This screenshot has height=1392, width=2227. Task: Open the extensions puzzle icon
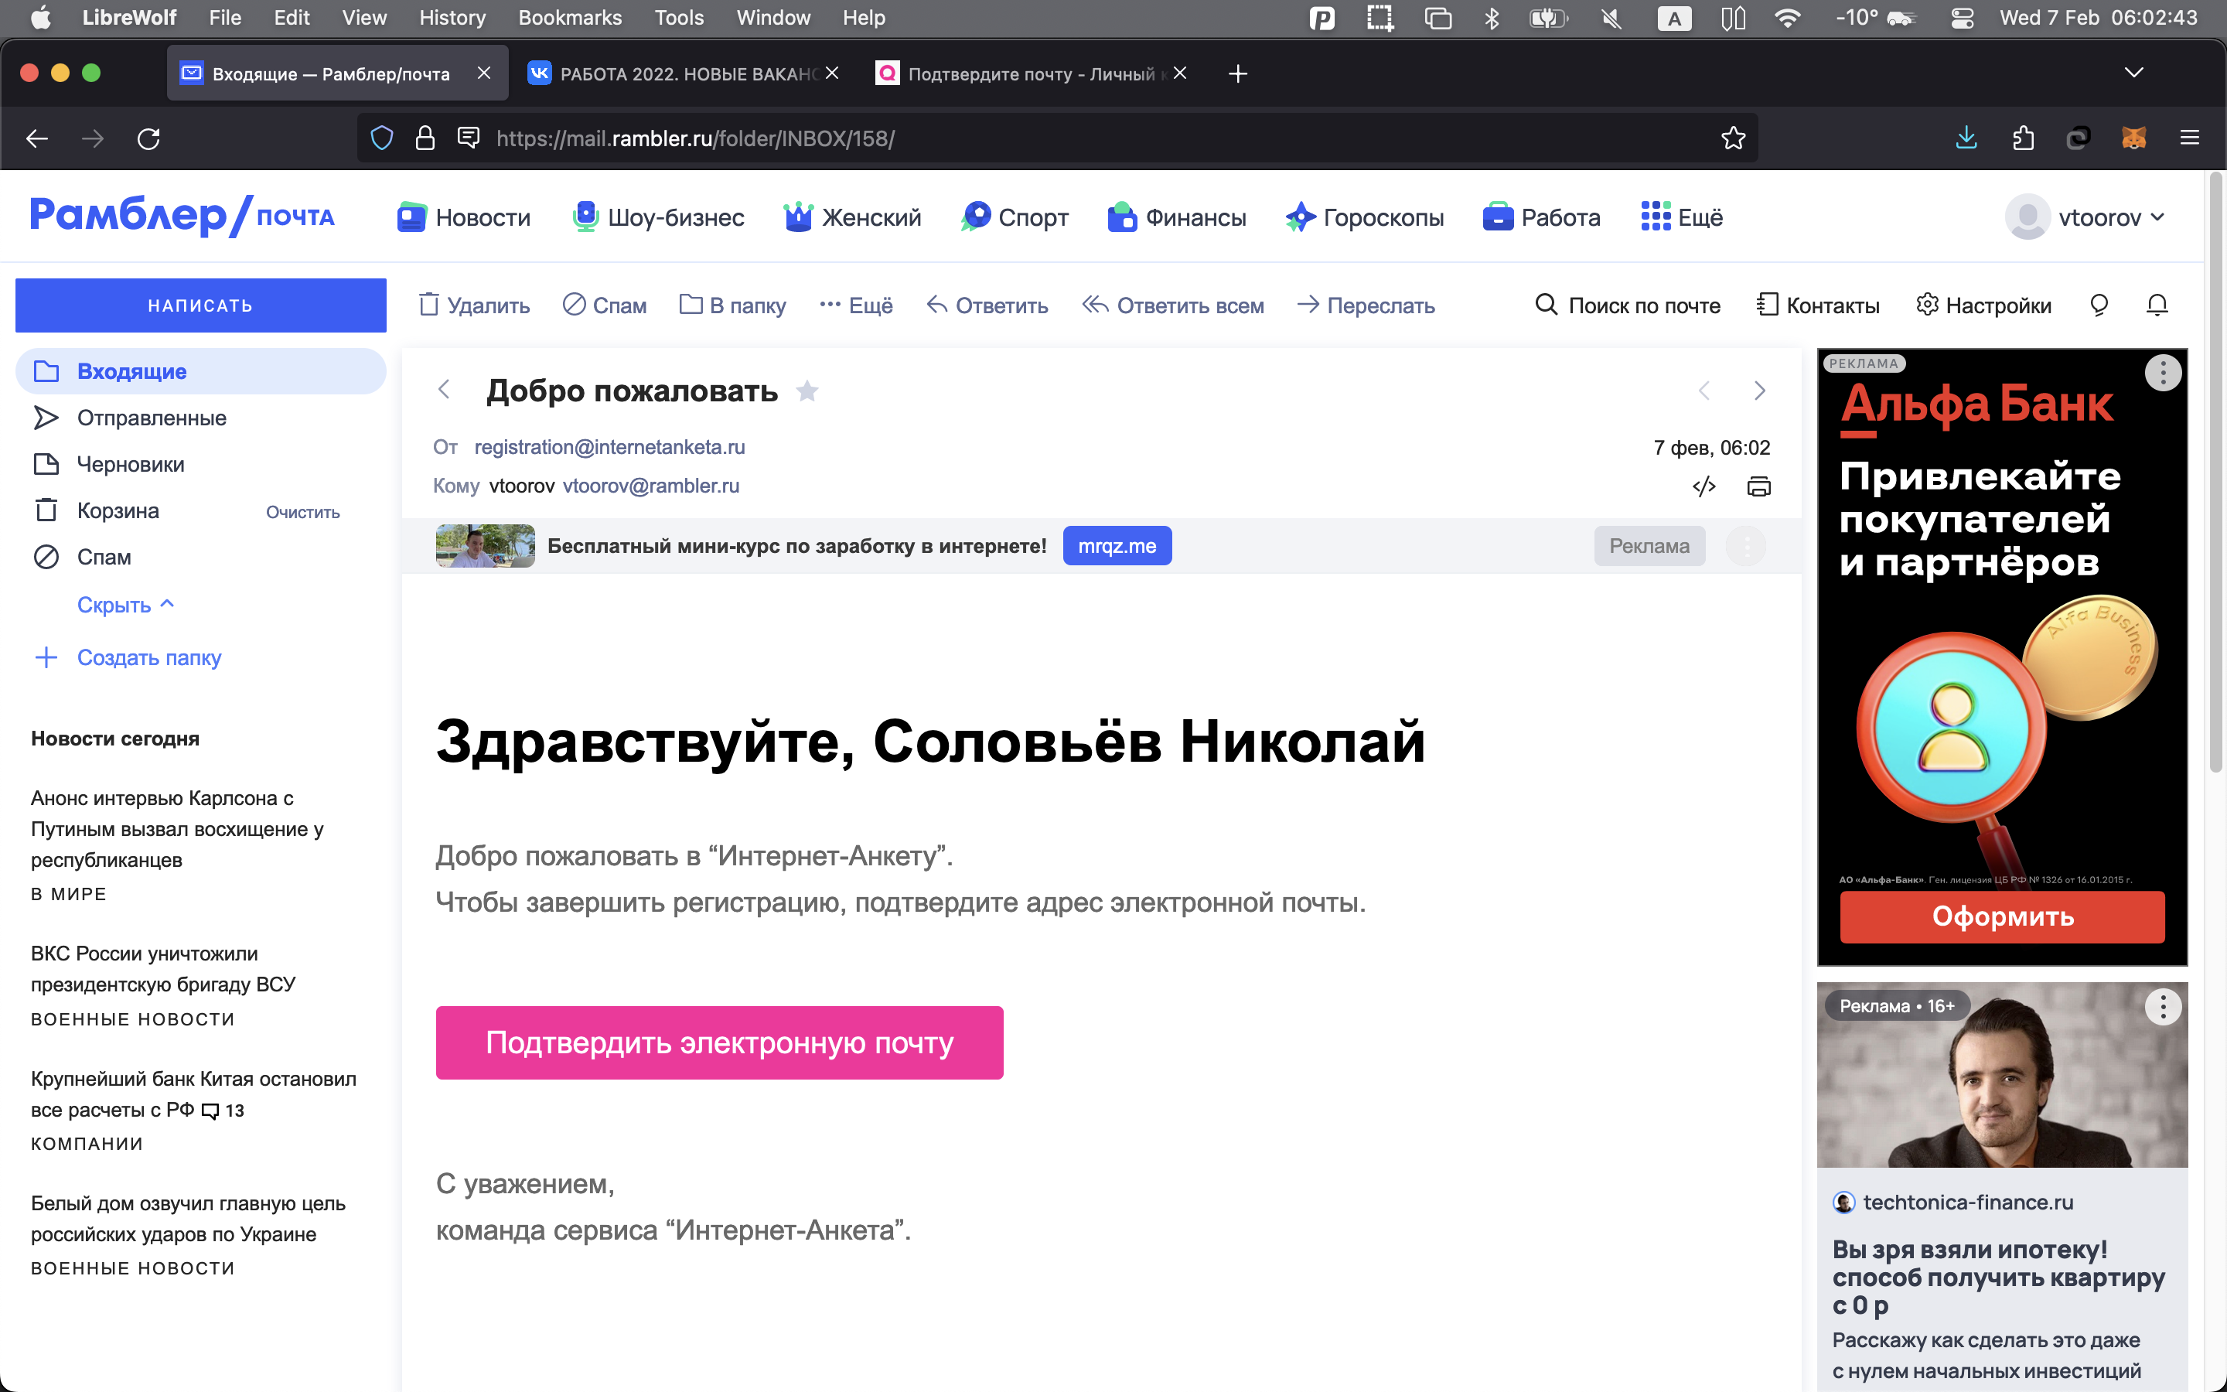coord(2022,138)
